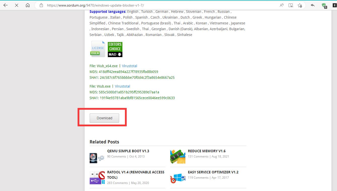Viewport: 337px width, 191px height.
Task: Click the Editors Choice MAD badge
Action: [x=115, y=49]
